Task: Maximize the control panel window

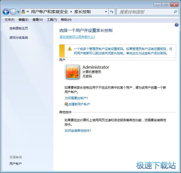Action: coord(166,5)
